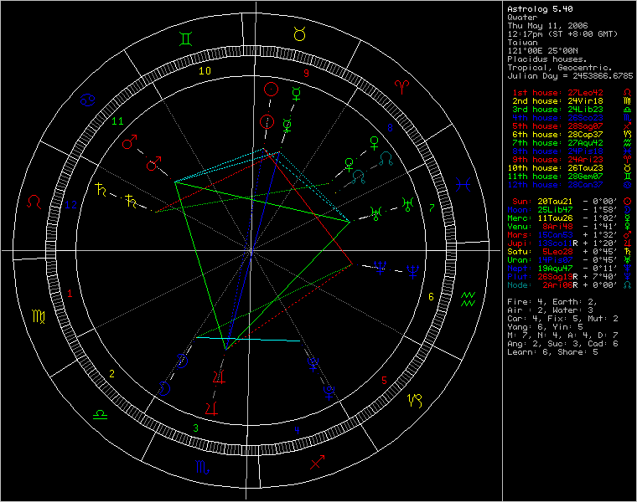The image size is (637, 502).
Task: Click house number 1 inside the wheel
Action: click(70, 294)
